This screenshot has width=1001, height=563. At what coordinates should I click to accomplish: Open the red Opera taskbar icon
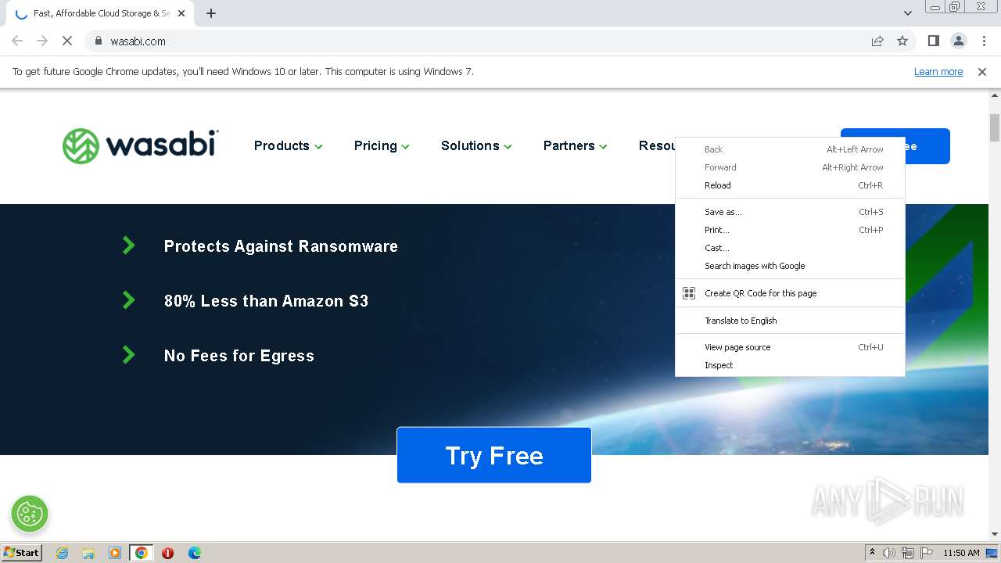(x=167, y=553)
